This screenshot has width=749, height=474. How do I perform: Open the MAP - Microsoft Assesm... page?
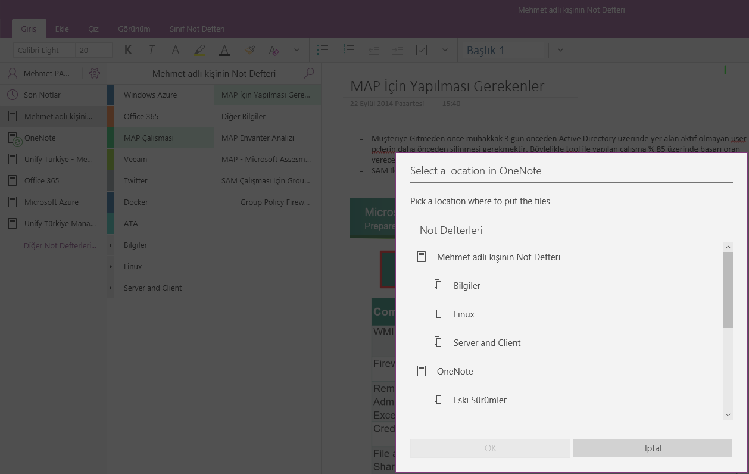pyautogui.click(x=268, y=159)
